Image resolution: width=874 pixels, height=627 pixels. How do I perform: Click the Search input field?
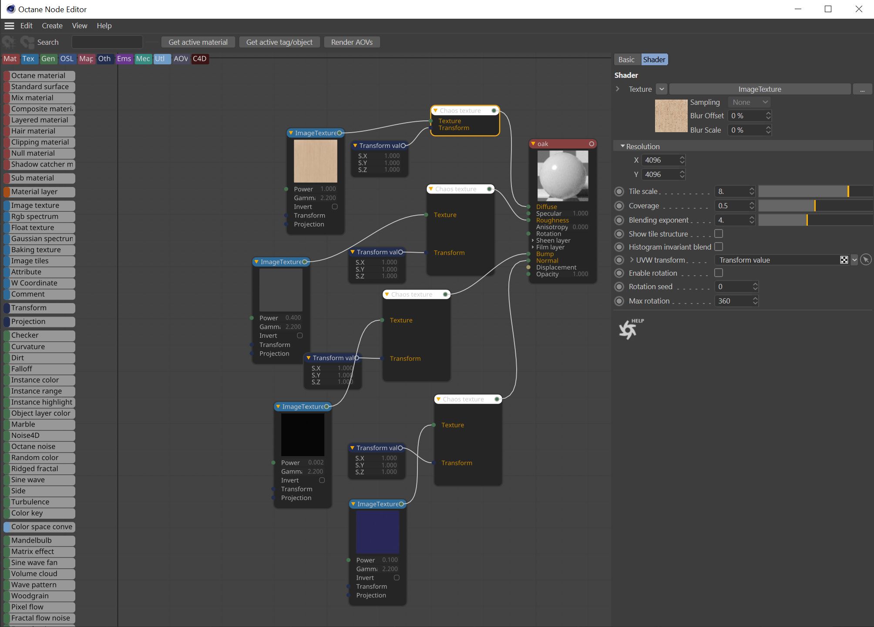pyautogui.click(x=107, y=42)
